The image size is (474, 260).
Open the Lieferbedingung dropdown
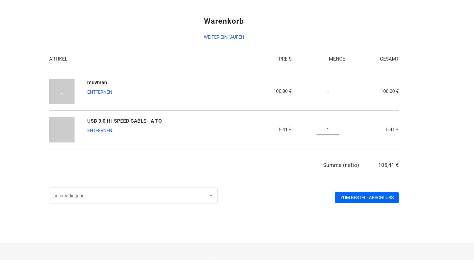click(133, 196)
